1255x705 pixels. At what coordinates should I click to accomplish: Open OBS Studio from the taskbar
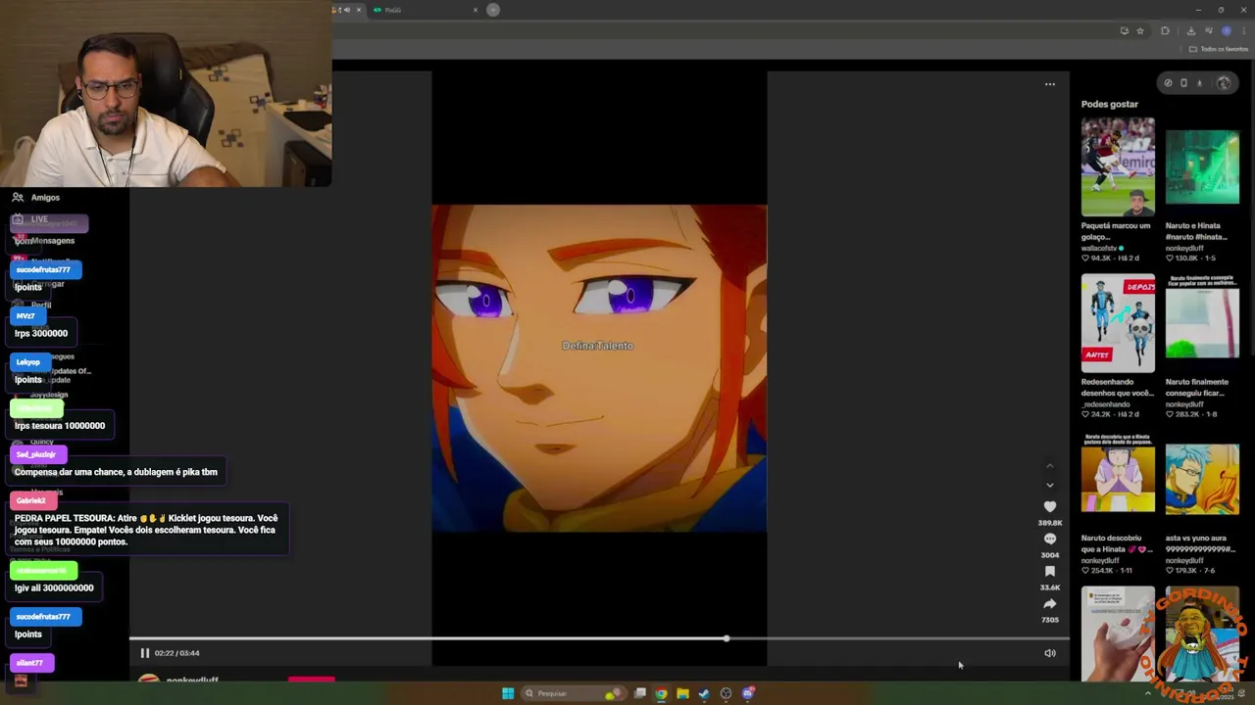pyautogui.click(x=726, y=693)
